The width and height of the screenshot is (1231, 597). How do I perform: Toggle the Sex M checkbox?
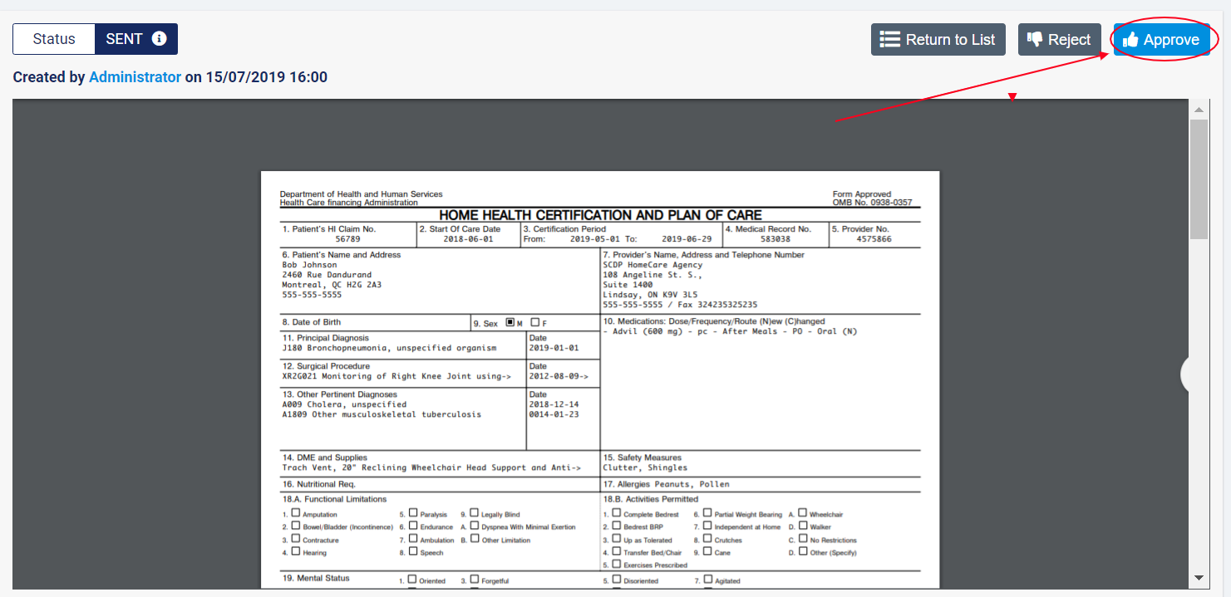pos(510,323)
